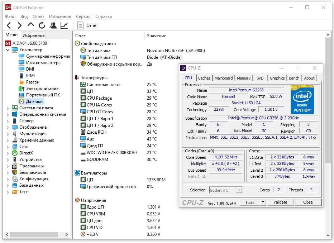
Task: Open the Справка menu
Action: point(104,16)
